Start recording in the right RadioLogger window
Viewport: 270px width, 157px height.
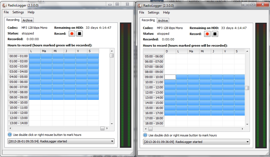pos(207,34)
